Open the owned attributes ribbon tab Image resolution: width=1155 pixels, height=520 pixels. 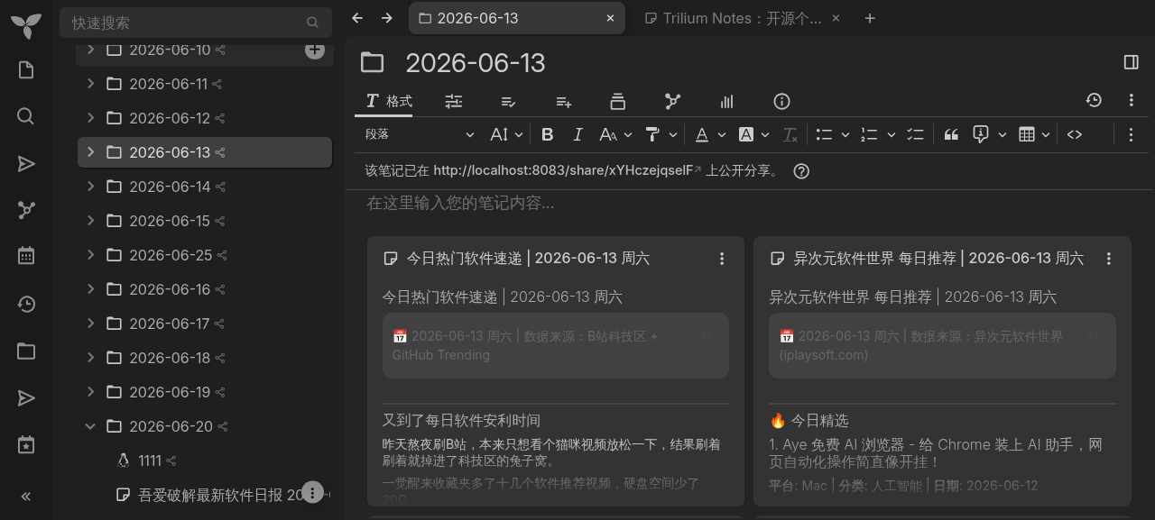coord(508,101)
